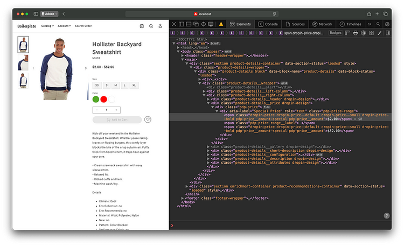Open the Network tab
The height and width of the screenshot is (246, 404).
tap(322, 24)
